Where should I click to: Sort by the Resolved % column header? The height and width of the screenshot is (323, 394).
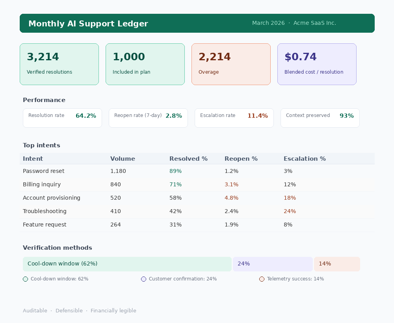pyautogui.click(x=188, y=159)
